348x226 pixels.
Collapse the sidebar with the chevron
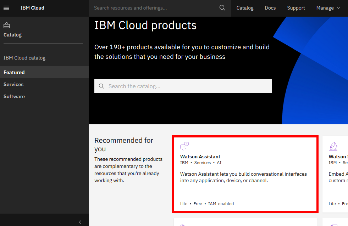pos(80,222)
